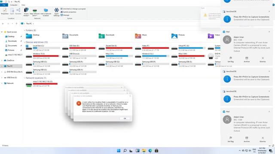Screen dimensions: 275x154
Task: Click the Rename ribbon icon
Action: pos(18,12)
